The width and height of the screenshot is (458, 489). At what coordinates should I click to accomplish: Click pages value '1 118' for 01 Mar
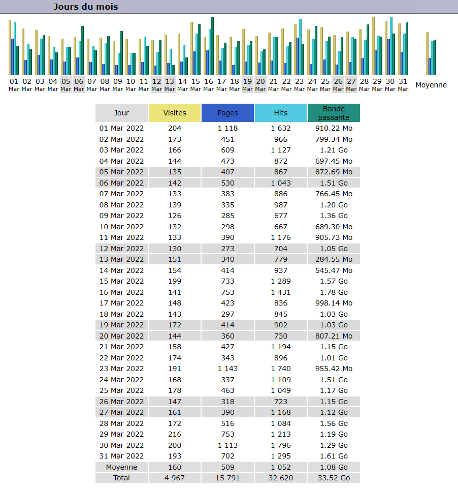pyautogui.click(x=227, y=128)
